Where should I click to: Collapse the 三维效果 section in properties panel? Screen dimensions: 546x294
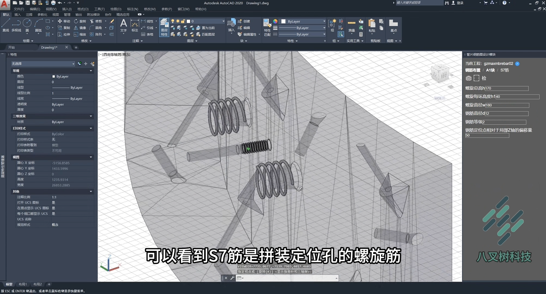(x=91, y=116)
